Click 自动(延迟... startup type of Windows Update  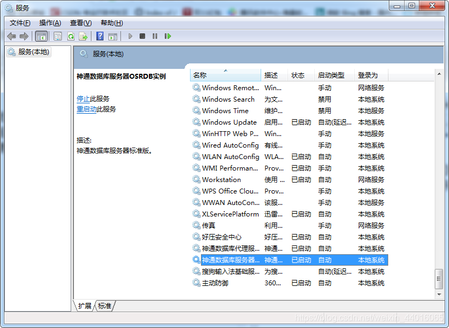335,122
